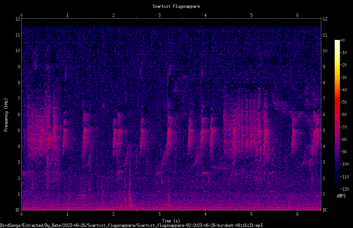Click the '-20' colorbar label
The height and width of the screenshot is (228, 353).
click(x=343, y=65)
